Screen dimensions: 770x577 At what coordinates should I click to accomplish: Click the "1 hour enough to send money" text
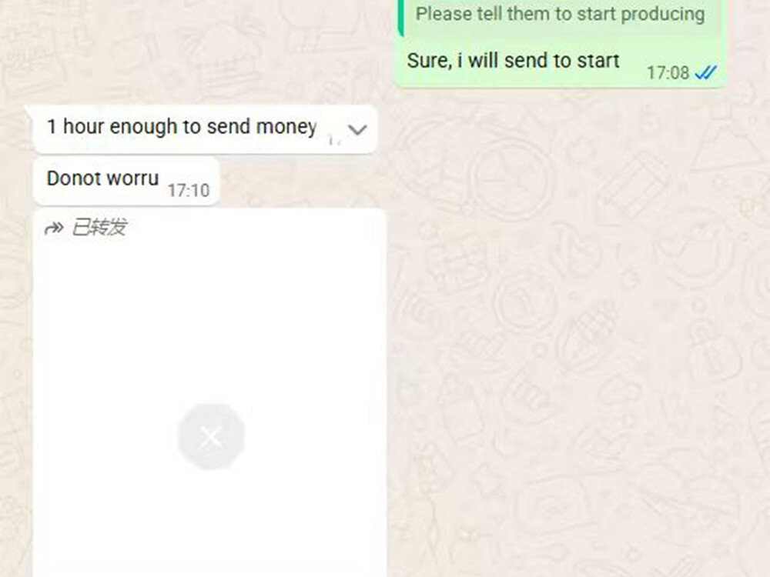pyautogui.click(x=182, y=127)
